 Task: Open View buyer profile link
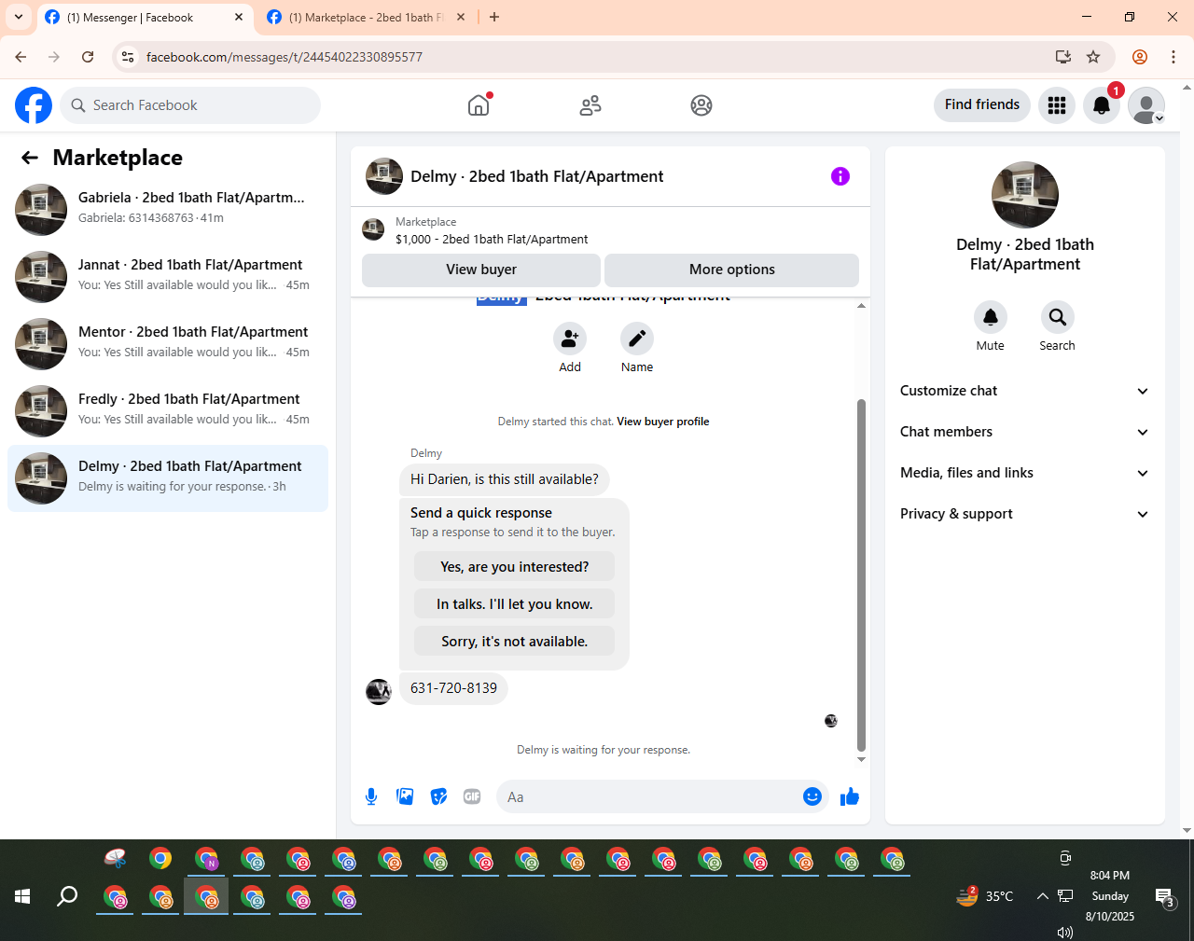[x=663, y=422]
